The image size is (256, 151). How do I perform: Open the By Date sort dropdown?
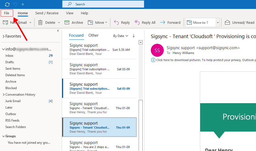[121, 36]
